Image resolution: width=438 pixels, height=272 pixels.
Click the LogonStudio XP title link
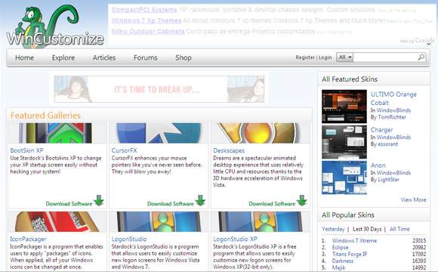point(235,239)
